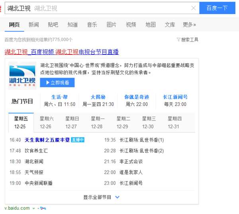Select the 星期六 12-26 schedule tab
This screenshot has width=239, height=214.
pos(47,123)
